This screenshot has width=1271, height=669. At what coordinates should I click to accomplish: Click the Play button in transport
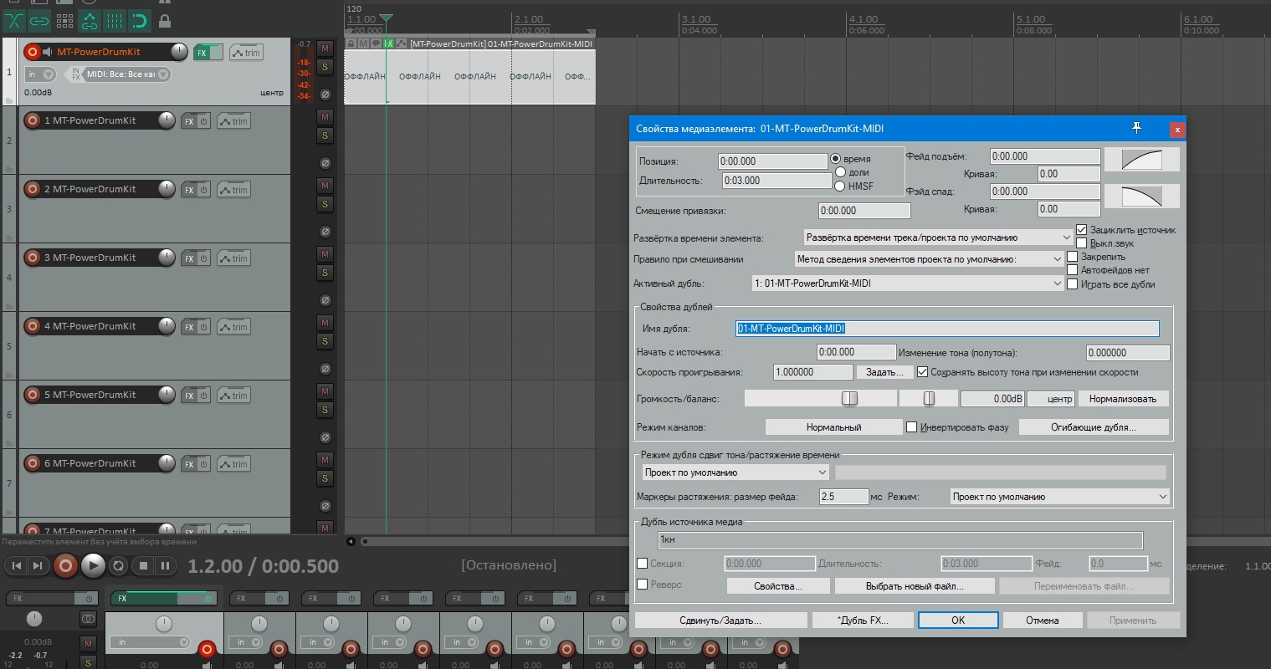[93, 566]
